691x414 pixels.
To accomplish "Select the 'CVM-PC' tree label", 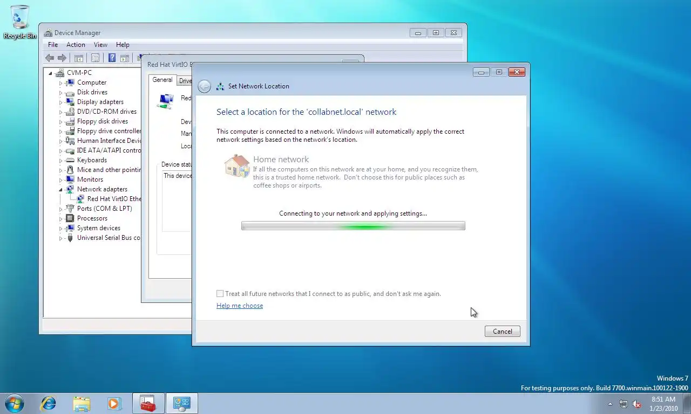I will coord(79,73).
